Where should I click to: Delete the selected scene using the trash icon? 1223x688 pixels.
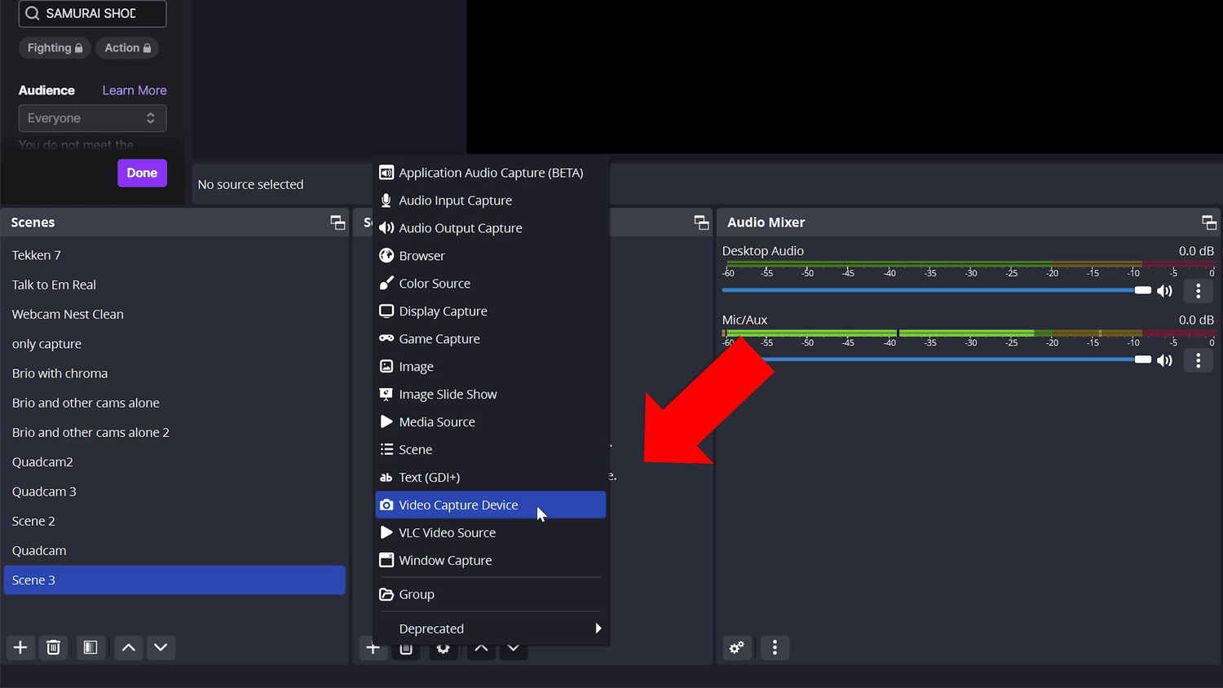(53, 647)
